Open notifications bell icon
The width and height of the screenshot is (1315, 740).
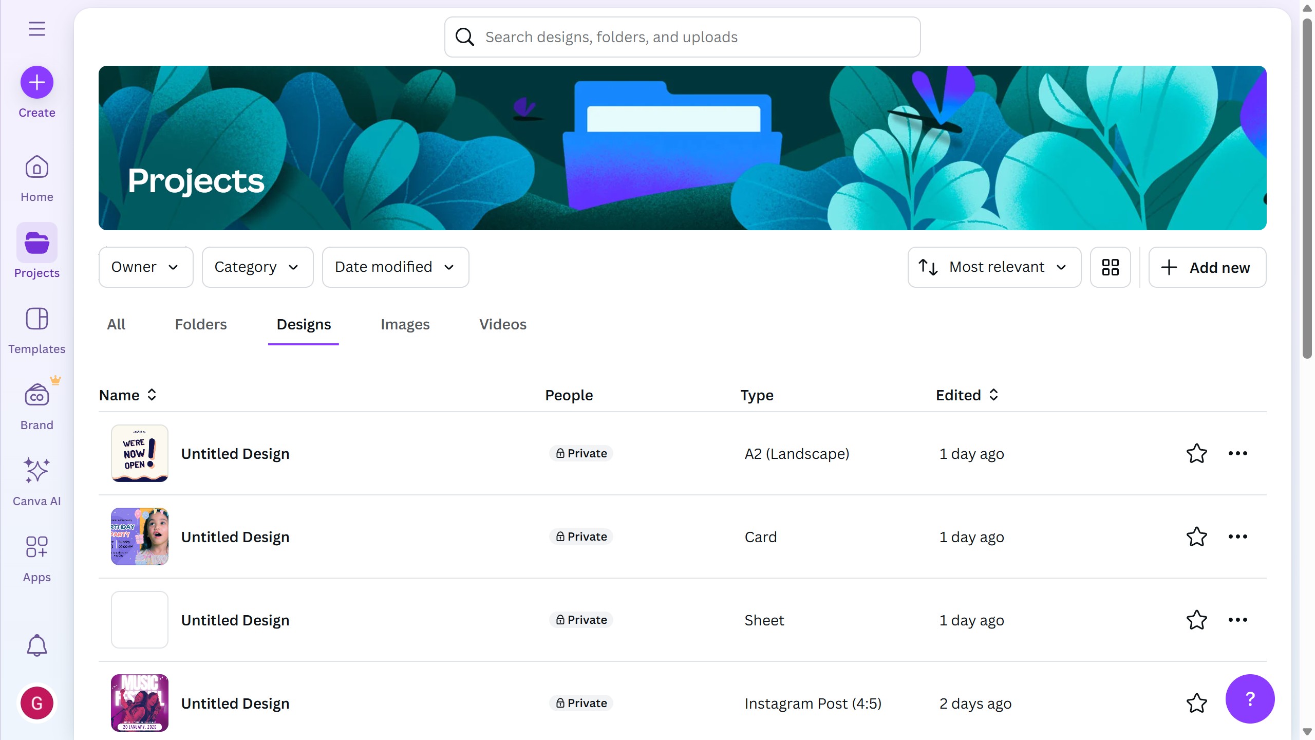pyautogui.click(x=36, y=645)
